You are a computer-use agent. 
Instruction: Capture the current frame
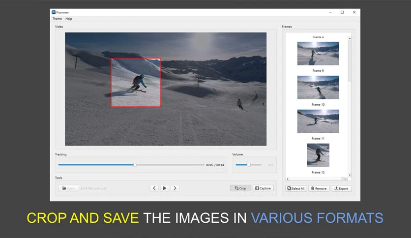click(x=263, y=188)
